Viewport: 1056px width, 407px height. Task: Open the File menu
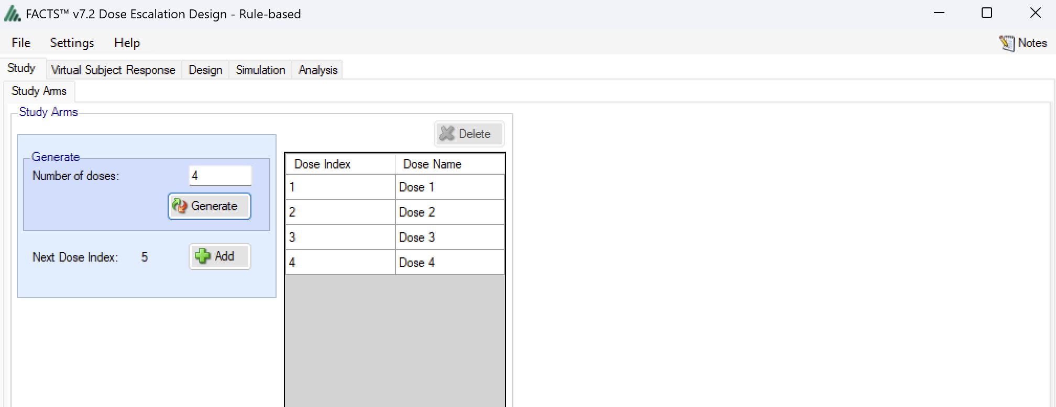click(21, 43)
